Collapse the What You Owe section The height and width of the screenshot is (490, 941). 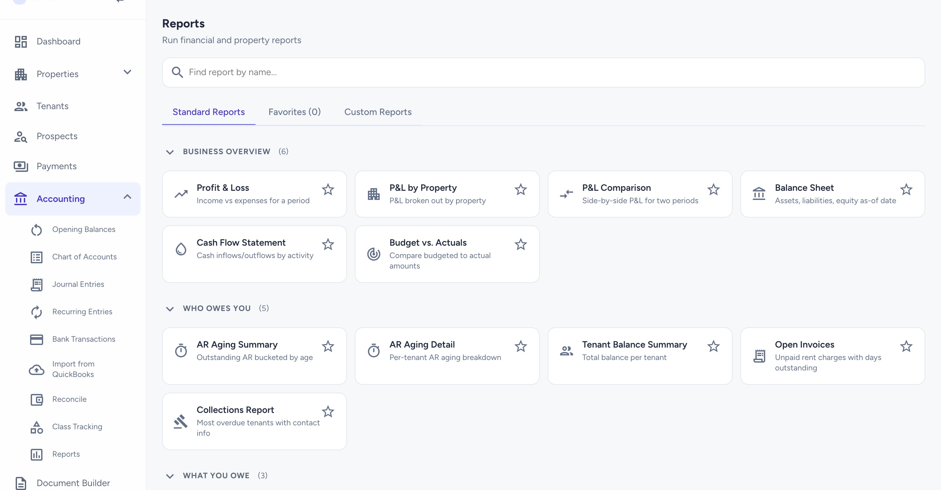click(170, 476)
